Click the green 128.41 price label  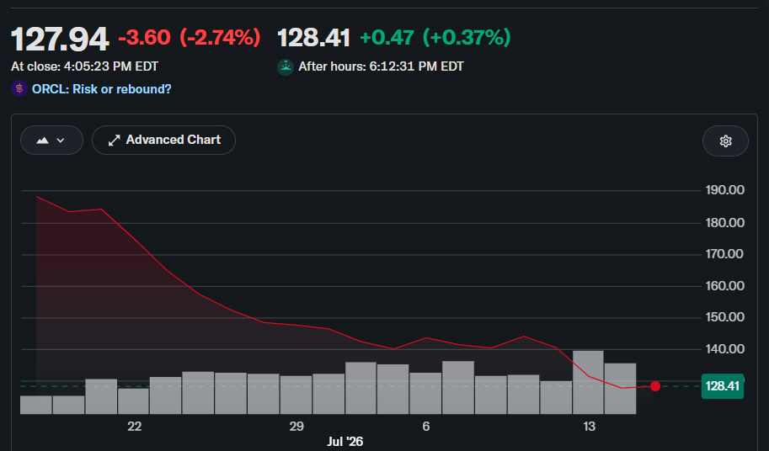(x=723, y=386)
